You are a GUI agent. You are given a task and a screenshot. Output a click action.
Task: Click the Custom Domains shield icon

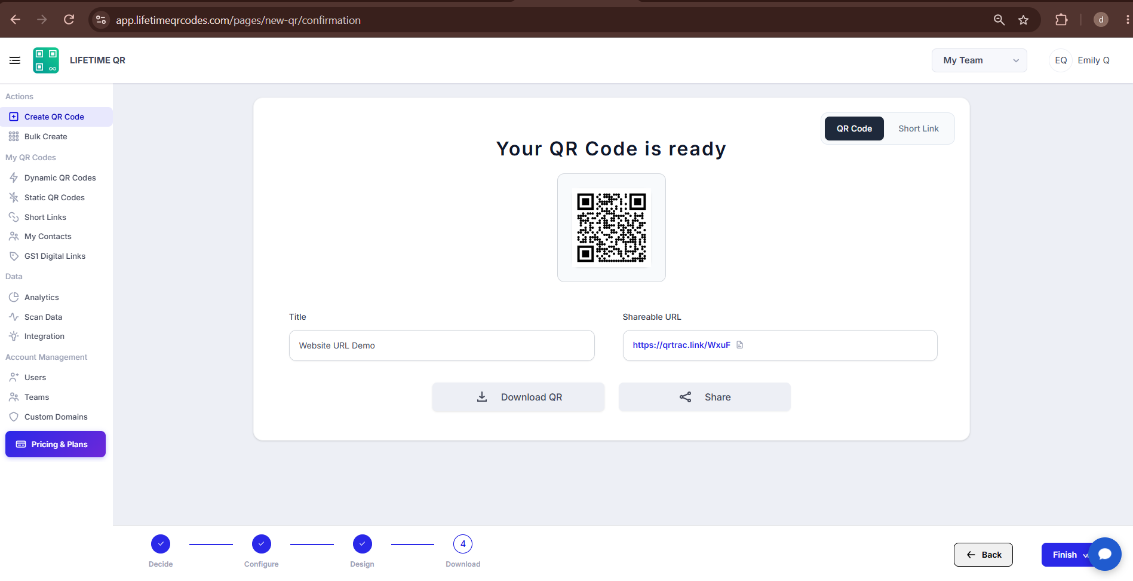point(14,417)
